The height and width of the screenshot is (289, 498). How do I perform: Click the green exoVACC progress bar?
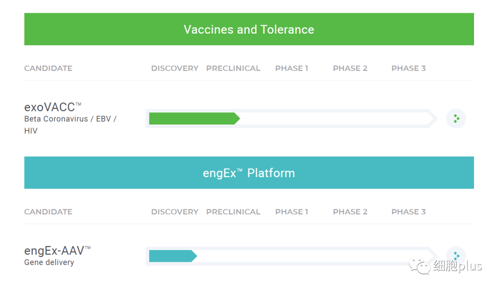tap(195, 118)
